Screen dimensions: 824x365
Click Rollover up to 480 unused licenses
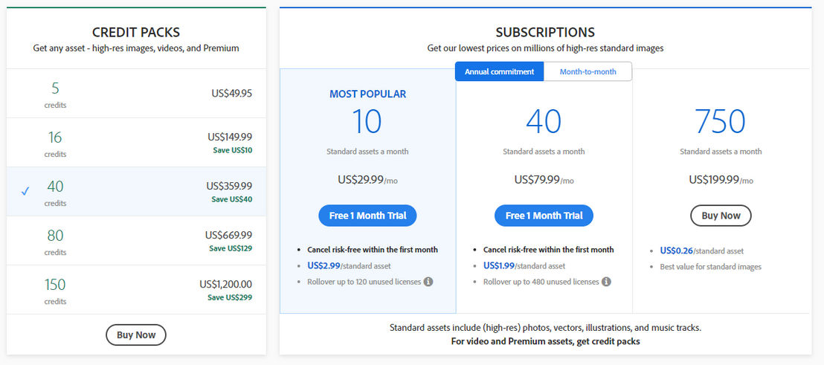click(541, 282)
